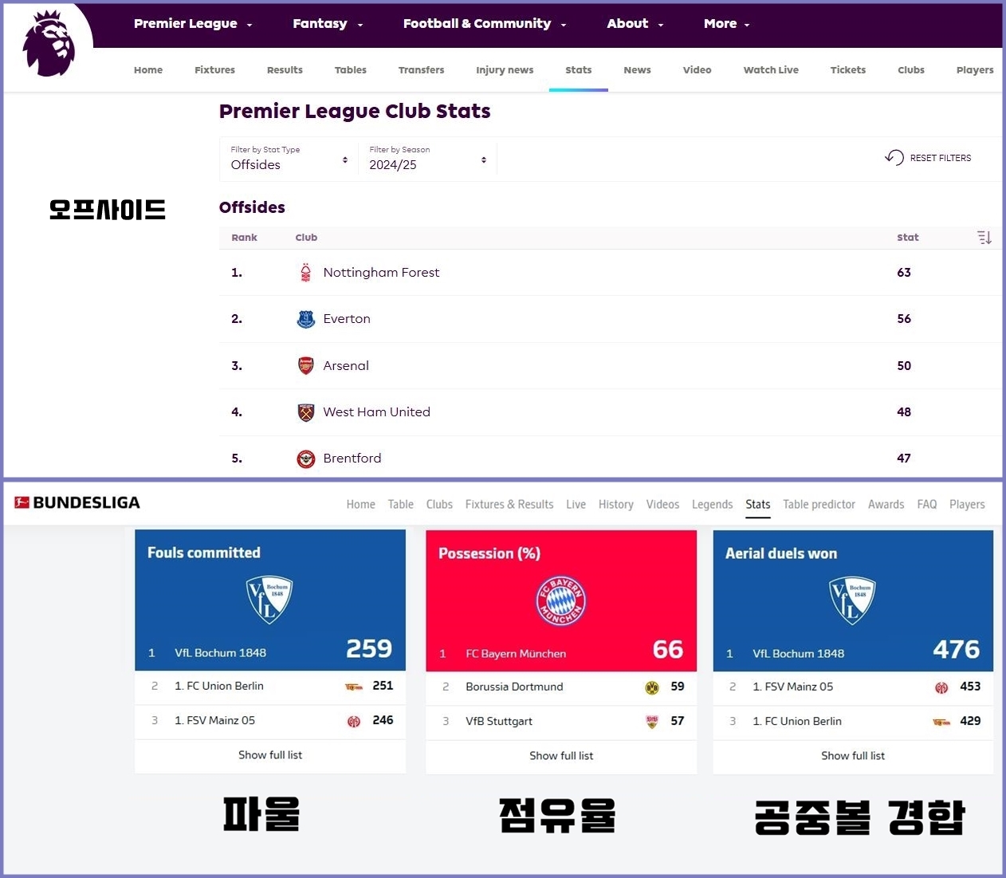Screen dimensions: 1006x878
Task: Open the Injury news tab
Action: 505,70
